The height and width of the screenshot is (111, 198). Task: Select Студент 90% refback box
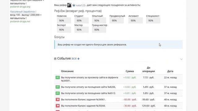coord(81,21)
